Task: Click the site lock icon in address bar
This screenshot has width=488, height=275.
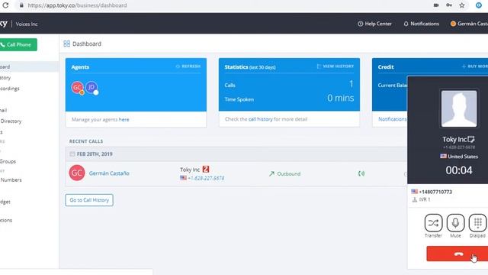Action: 21,5
